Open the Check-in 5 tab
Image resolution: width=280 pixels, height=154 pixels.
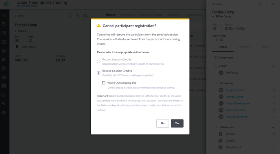coord(244,47)
